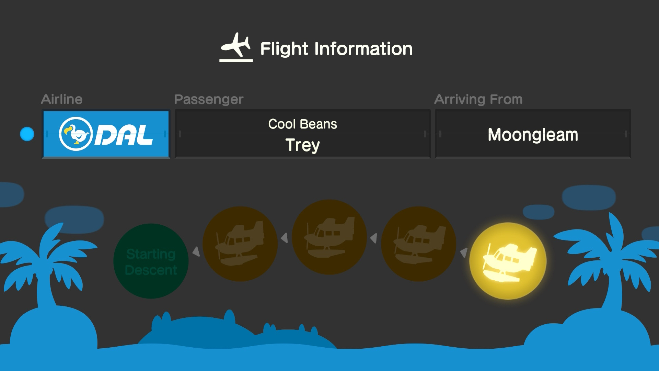The image size is (659, 371).
Task: Click the Passenger column label
Action: pos(209,99)
